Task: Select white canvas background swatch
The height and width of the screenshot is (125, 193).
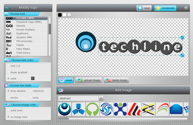Action: pyautogui.click(x=64, y=15)
